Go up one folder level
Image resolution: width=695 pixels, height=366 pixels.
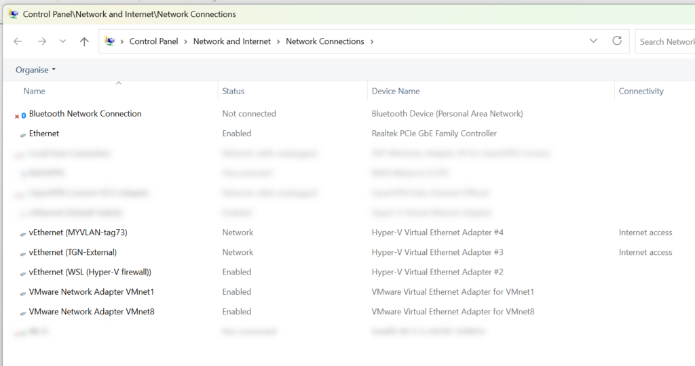click(84, 41)
